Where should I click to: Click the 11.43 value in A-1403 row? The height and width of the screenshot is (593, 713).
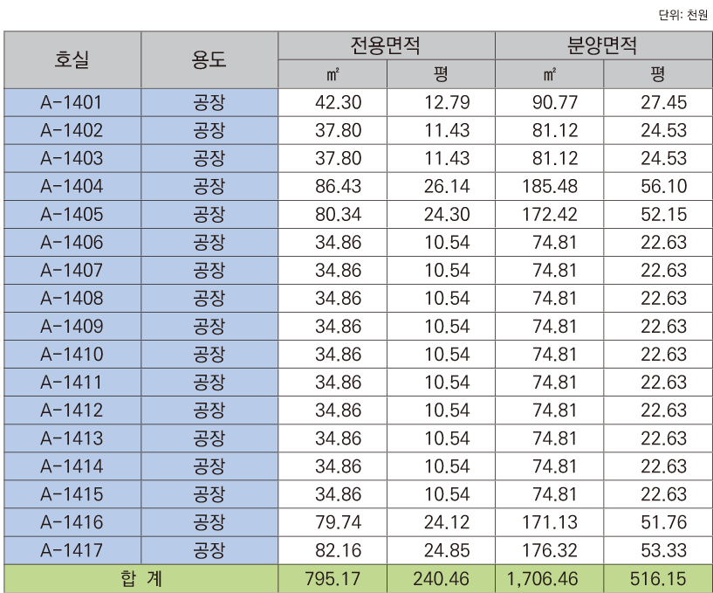point(447,158)
